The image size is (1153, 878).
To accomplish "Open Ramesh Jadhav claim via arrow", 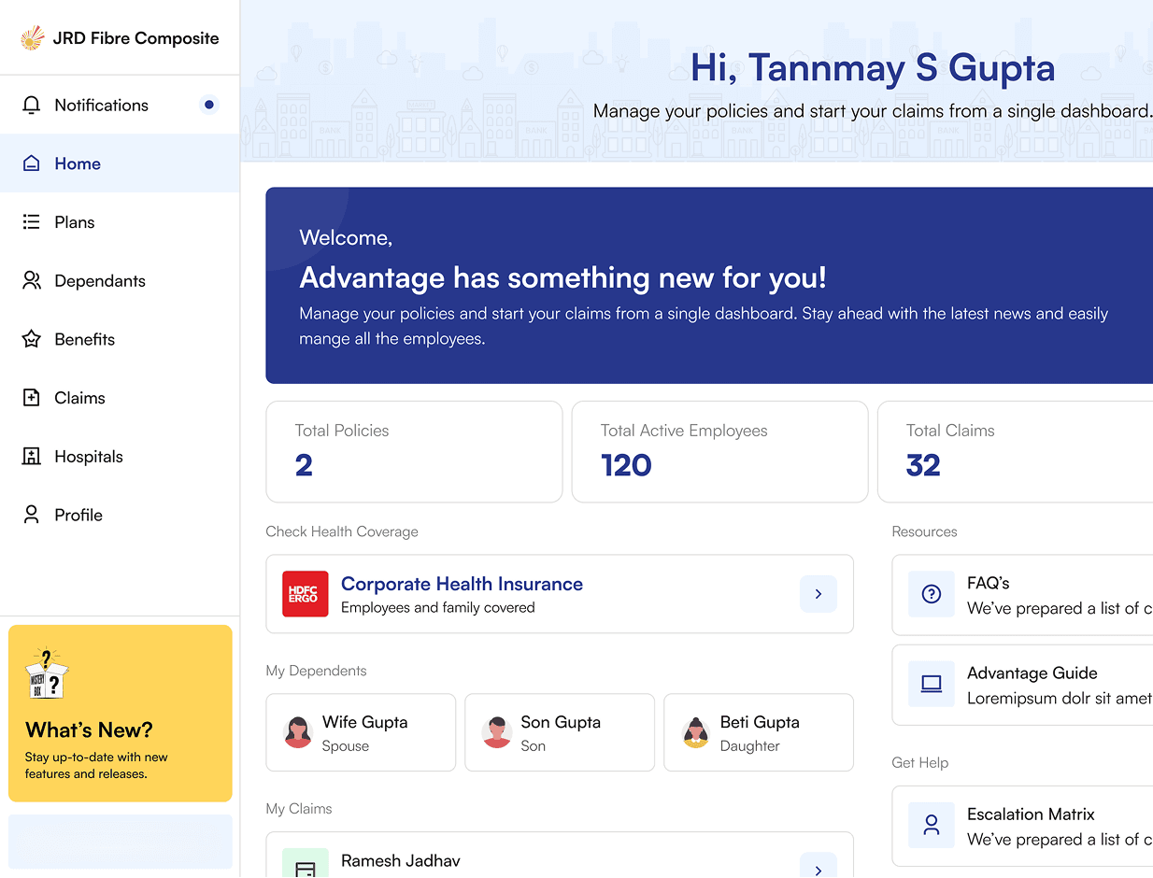I will tap(818, 869).
